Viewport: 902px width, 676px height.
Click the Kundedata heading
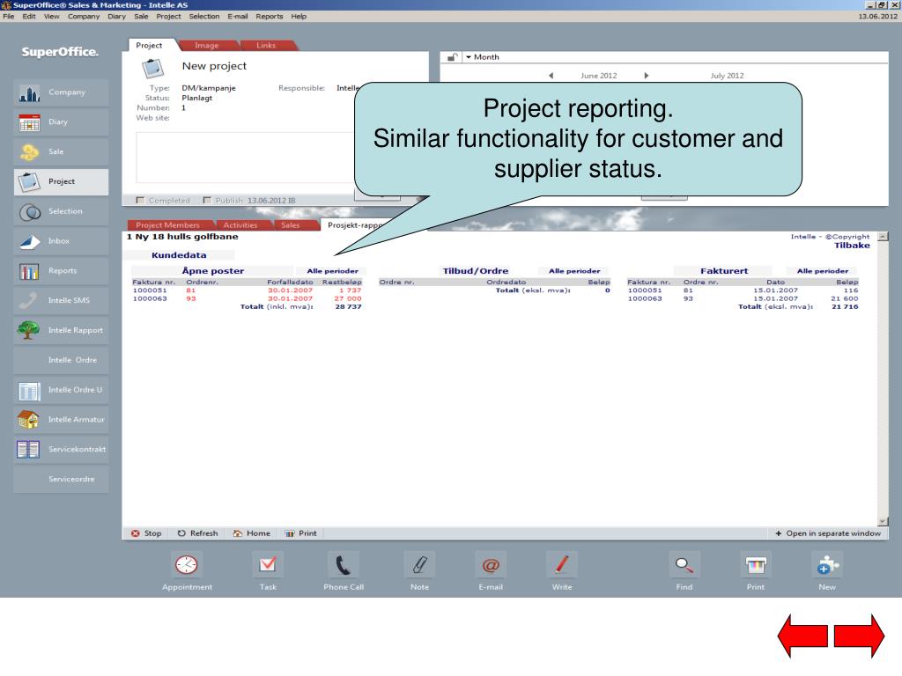coord(179,255)
